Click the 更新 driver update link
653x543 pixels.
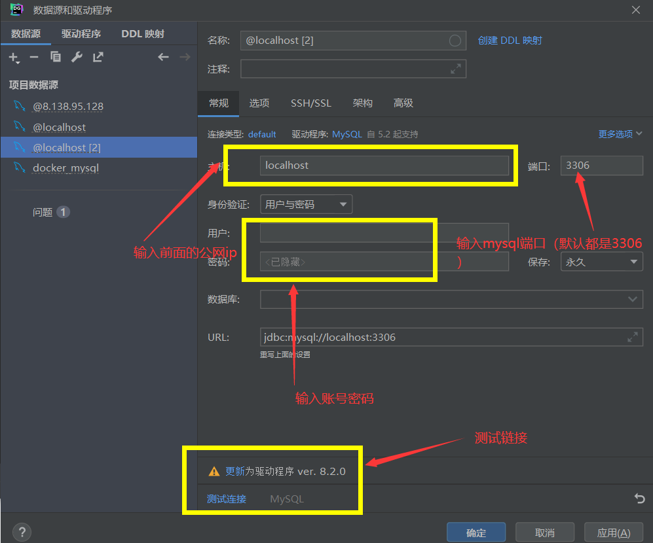[234, 472]
